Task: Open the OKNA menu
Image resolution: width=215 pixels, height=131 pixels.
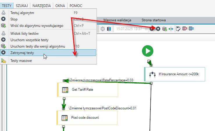Action: click(x=60, y=6)
